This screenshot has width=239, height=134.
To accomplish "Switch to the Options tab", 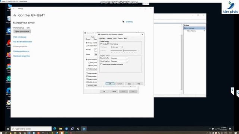I will 120,38.
